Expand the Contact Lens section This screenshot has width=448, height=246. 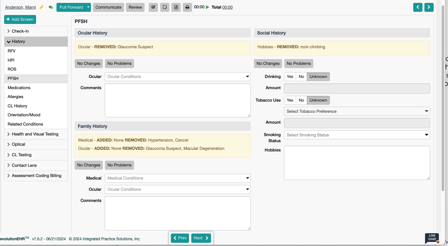tap(36, 165)
